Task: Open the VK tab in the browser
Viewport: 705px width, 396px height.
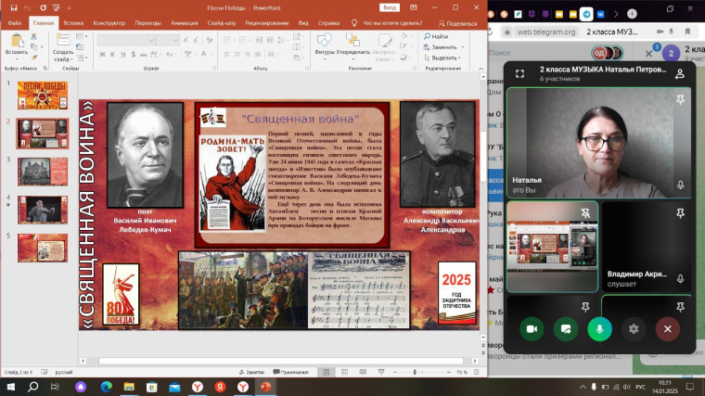Action: coord(601,14)
